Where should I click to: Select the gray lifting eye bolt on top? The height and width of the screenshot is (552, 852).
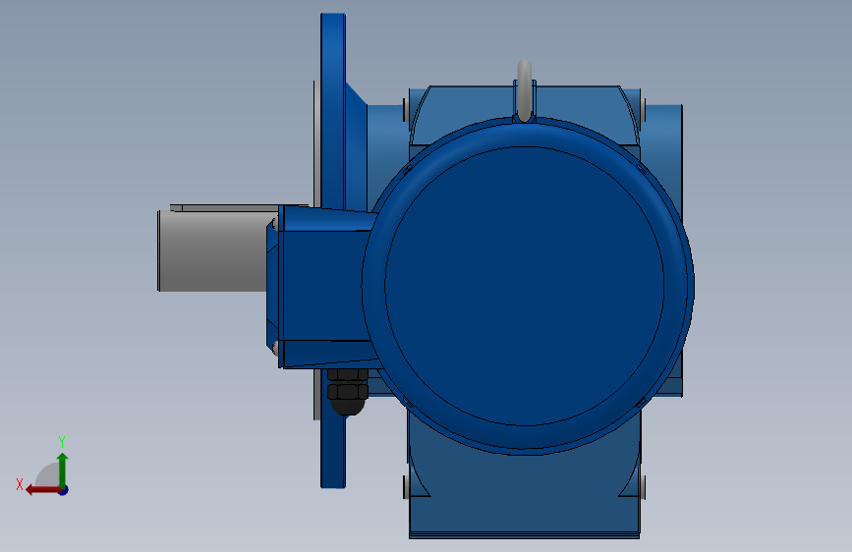(525, 90)
